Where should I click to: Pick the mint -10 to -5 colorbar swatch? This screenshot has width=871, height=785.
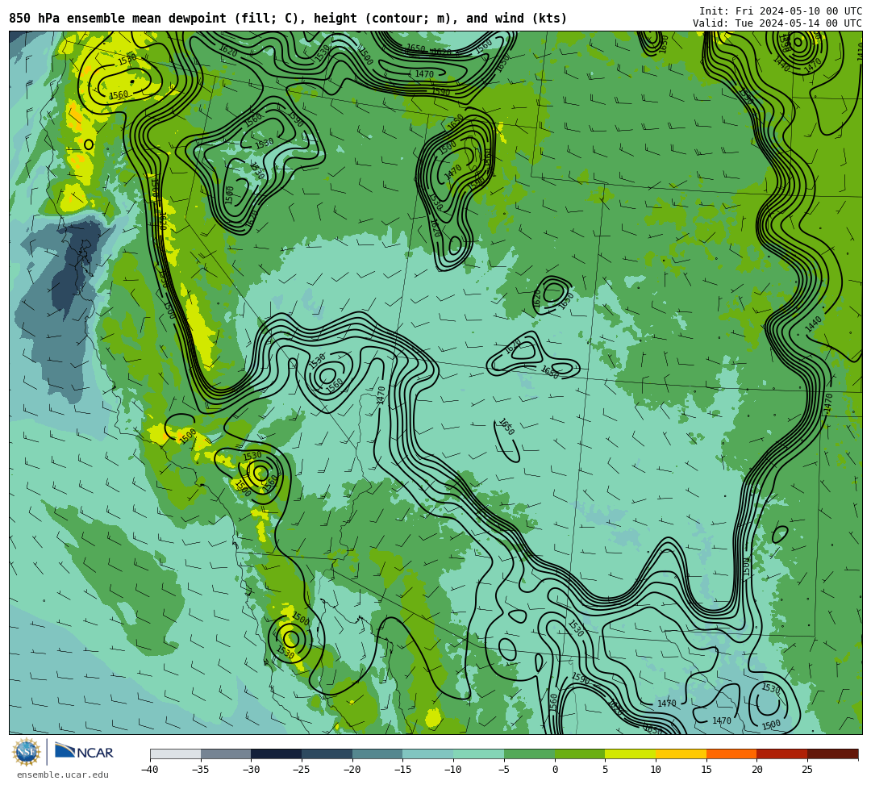(479, 754)
